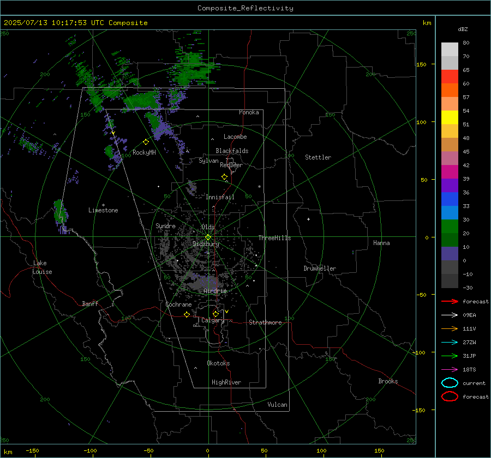Click the red color swatch in dBZ scale
This screenshot has width=491, height=458.
click(x=450, y=76)
